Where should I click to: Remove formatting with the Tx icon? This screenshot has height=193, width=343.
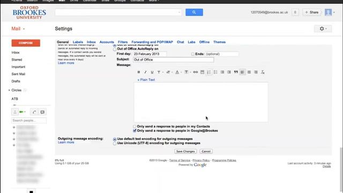pos(263,72)
